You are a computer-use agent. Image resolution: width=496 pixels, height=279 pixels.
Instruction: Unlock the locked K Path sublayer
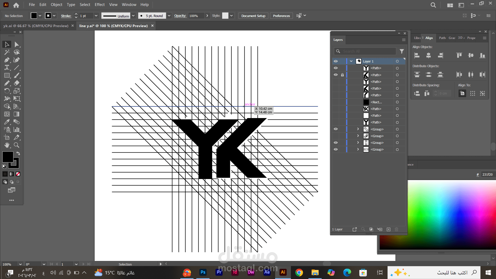342,75
